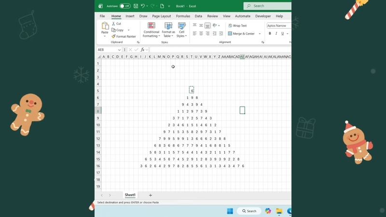The width and height of the screenshot is (386, 217).
Task: Click the Cut scissors button
Action: (116, 24)
